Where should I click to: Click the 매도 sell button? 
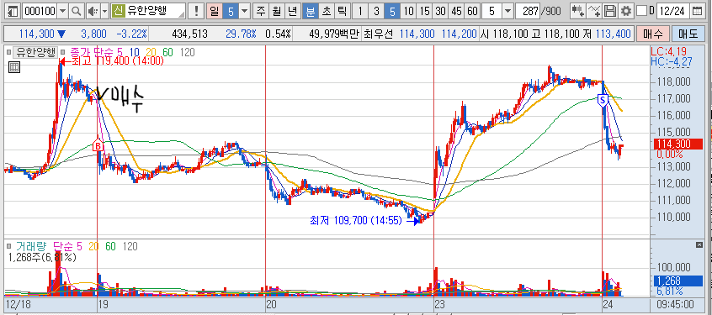pyautogui.click(x=688, y=34)
